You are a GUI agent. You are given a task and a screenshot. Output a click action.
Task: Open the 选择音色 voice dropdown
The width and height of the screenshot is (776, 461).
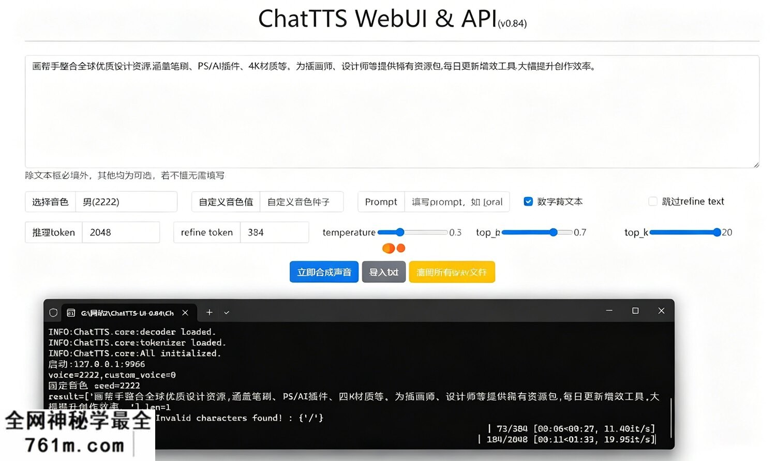coord(126,202)
